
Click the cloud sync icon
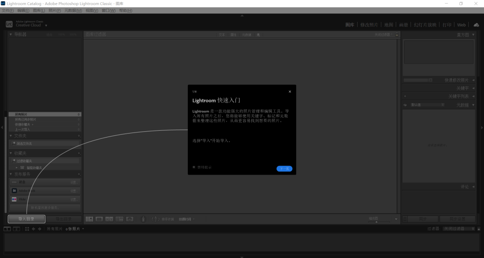(476, 25)
